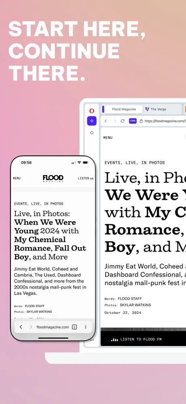
Task: Click phone EVENTS, LIVE, IN PHOTOS category
Action: click(38, 203)
